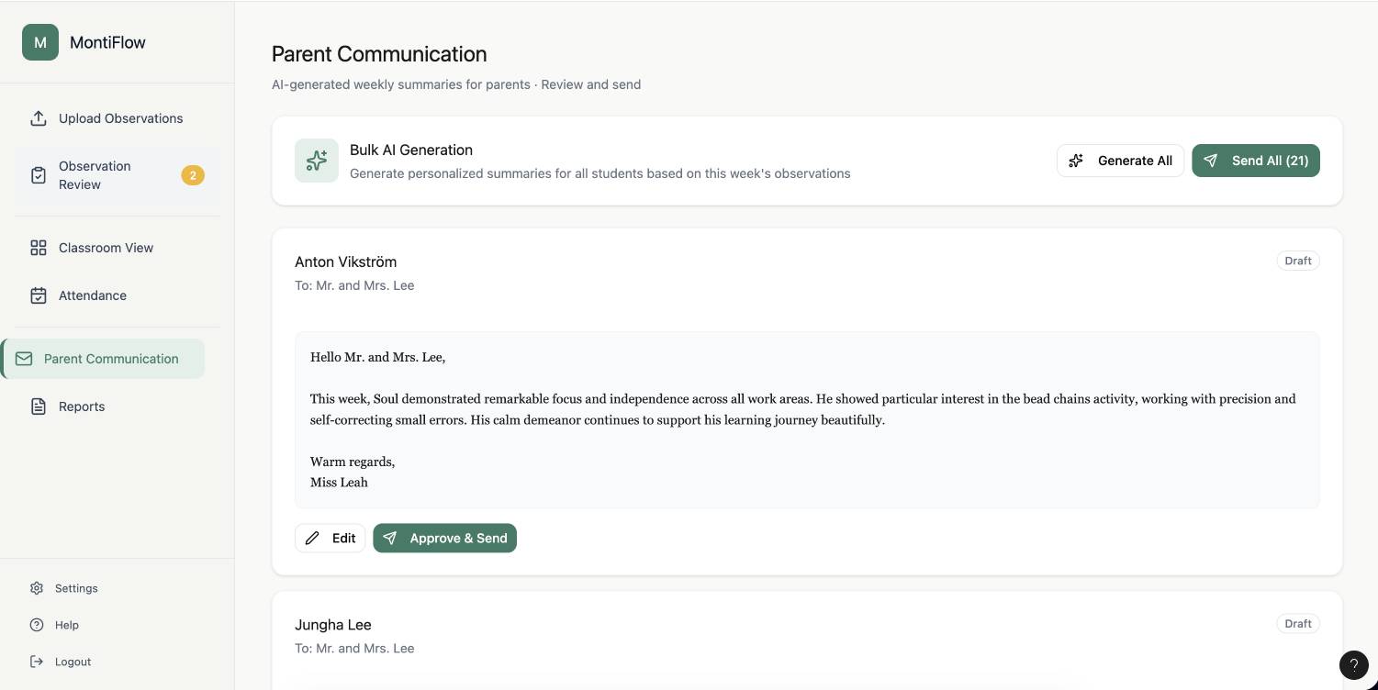Click the Reports document icon
1378x690 pixels.
coord(38,406)
